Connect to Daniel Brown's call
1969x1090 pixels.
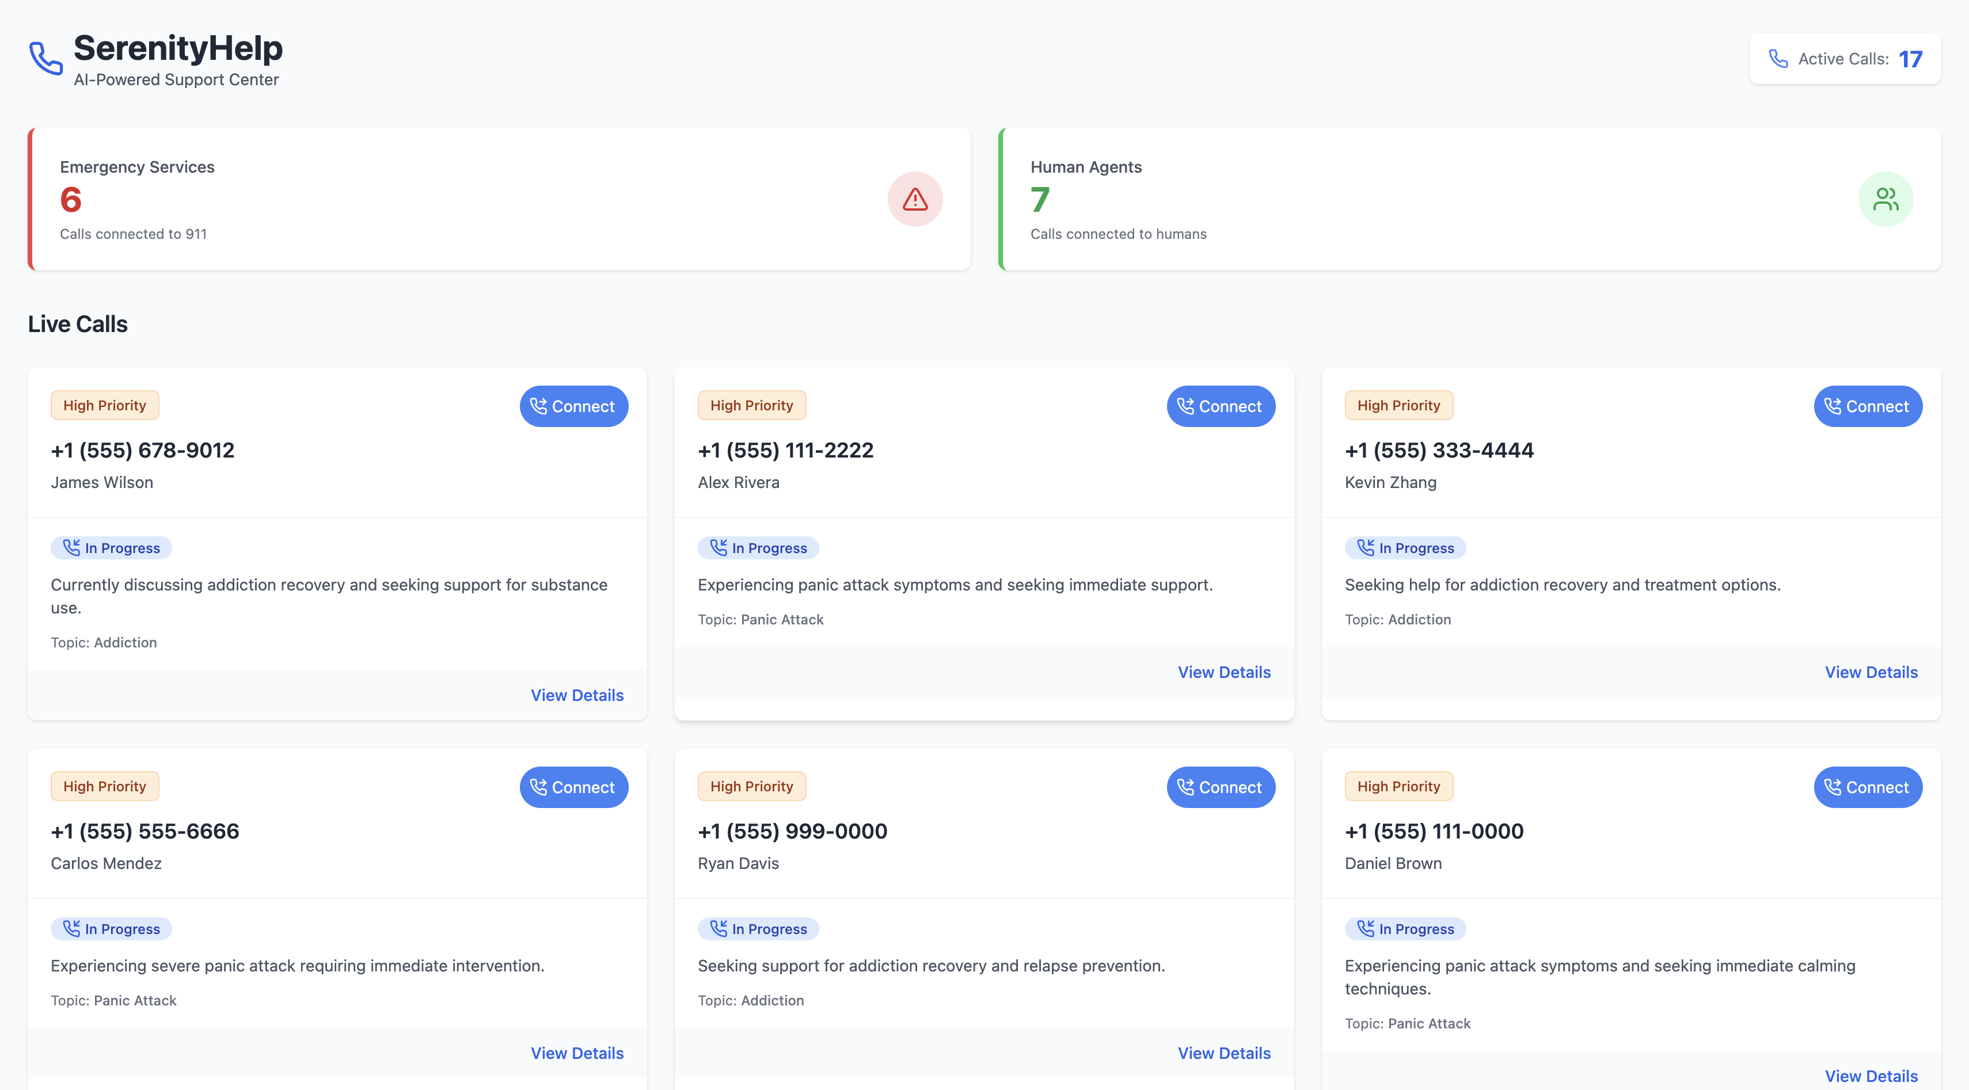pyautogui.click(x=1867, y=787)
